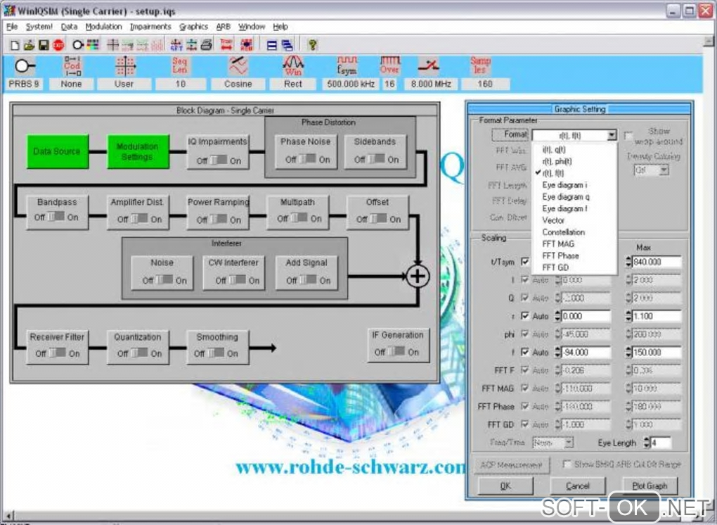Toggle the Multipath switch
Image resolution: width=717 pixels, height=525 pixels.
[299, 218]
